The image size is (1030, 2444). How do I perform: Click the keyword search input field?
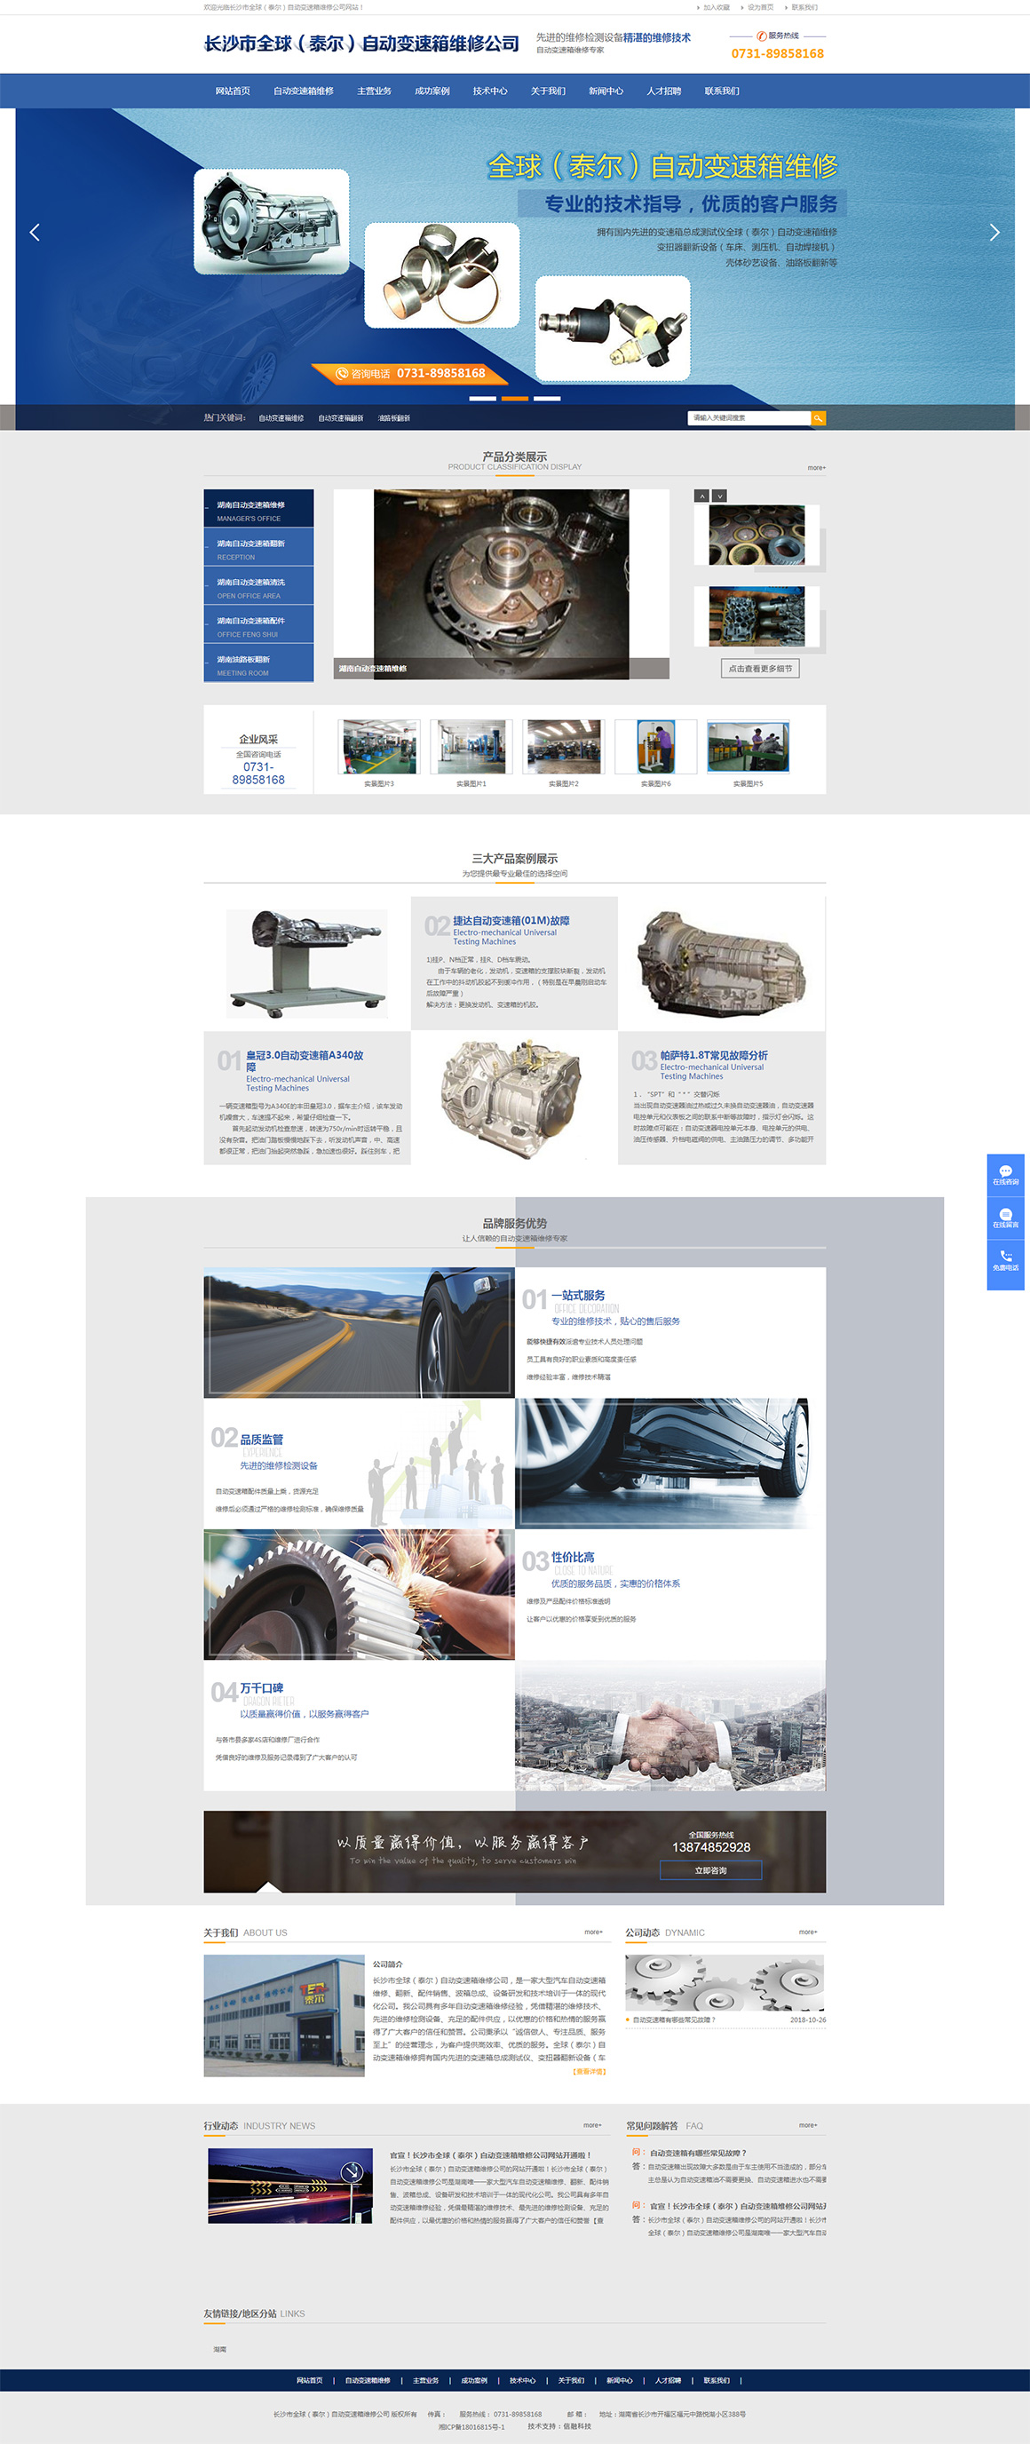coord(749,417)
